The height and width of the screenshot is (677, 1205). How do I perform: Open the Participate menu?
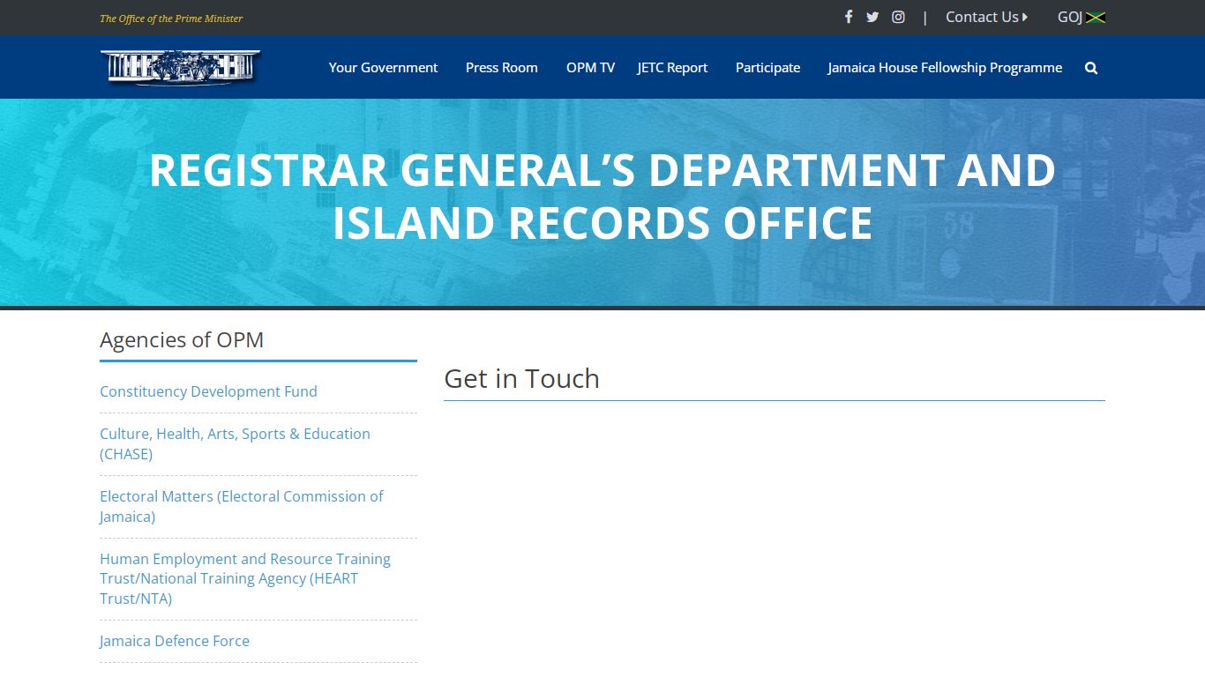click(x=767, y=68)
